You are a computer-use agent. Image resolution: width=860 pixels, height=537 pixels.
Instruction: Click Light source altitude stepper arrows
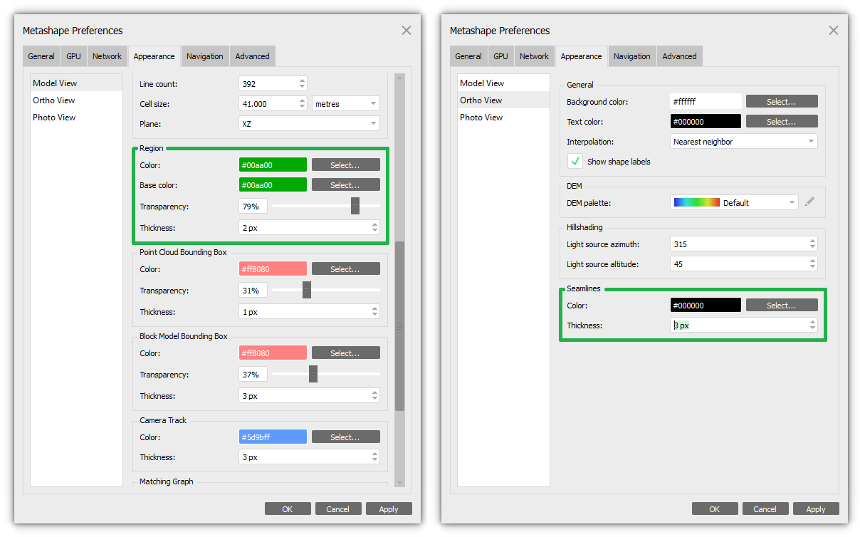[813, 264]
